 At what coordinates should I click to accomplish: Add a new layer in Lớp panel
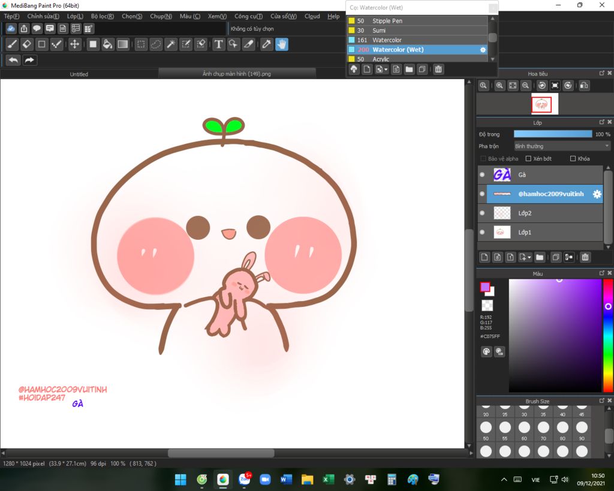pos(484,257)
